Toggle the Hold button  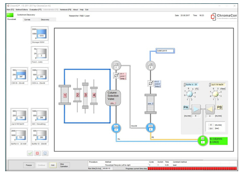(53, 165)
